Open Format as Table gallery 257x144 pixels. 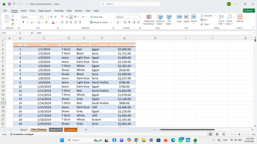point(160,20)
